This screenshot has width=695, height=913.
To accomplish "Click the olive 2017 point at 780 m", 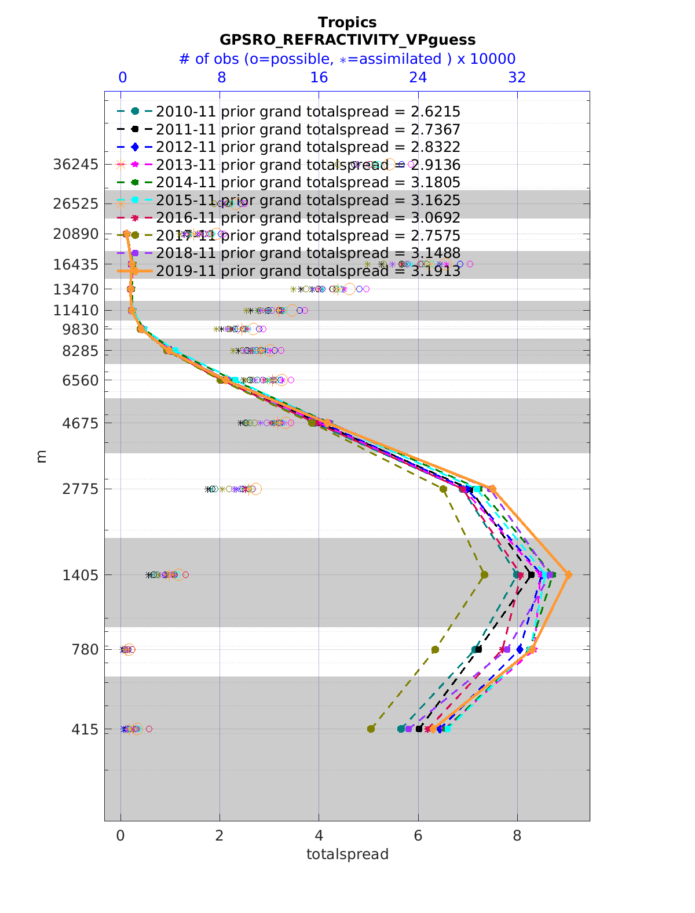I will tap(435, 649).
